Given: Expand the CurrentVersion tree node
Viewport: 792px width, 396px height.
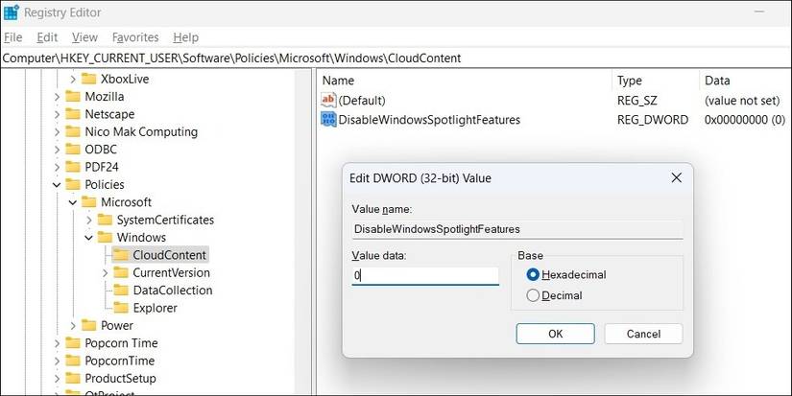Looking at the screenshot, I should tap(105, 273).
